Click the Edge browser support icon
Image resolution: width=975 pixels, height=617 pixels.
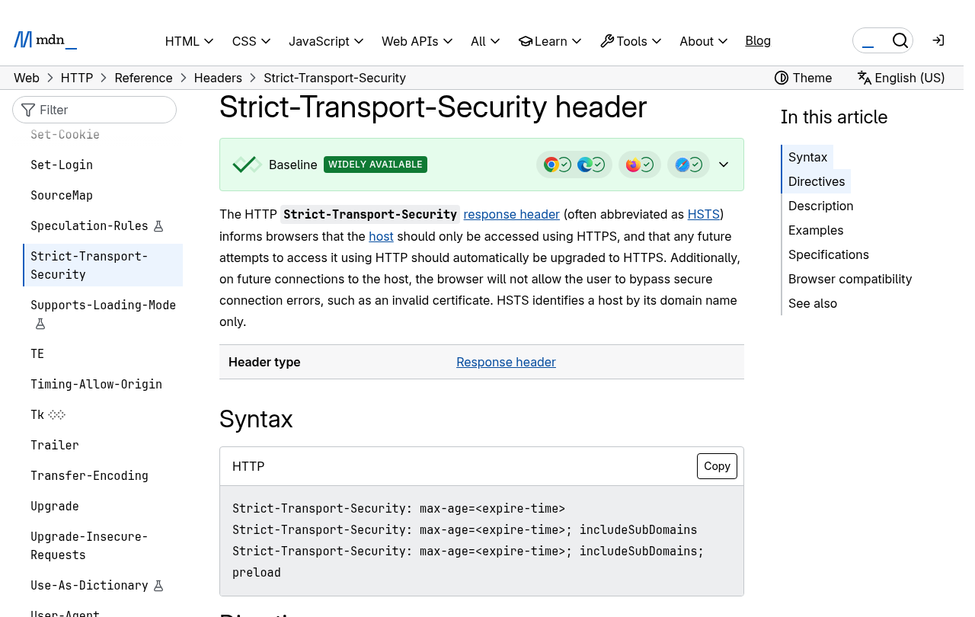(x=584, y=165)
